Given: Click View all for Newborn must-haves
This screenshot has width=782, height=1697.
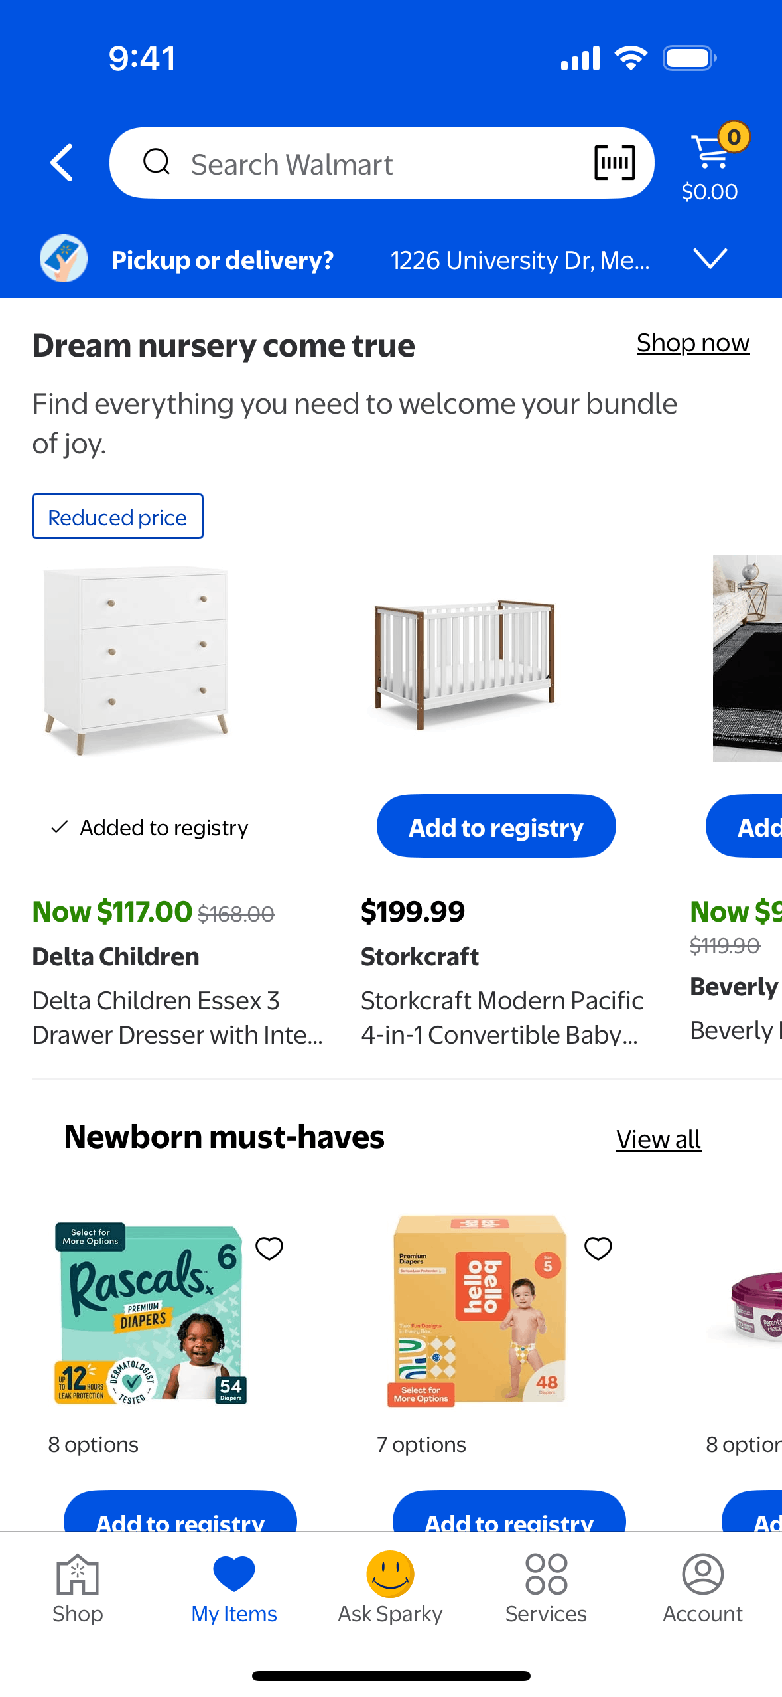Looking at the screenshot, I should pyautogui.click(x=658, y=1139).
